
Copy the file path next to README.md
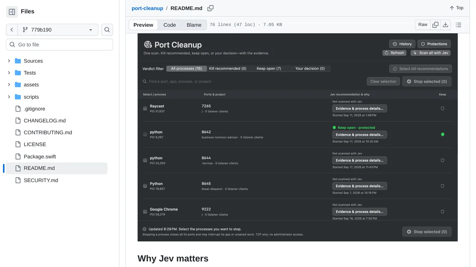pos(210,8)
